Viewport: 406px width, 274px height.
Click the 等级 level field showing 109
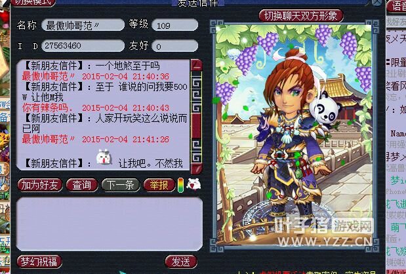click(174, 25)
